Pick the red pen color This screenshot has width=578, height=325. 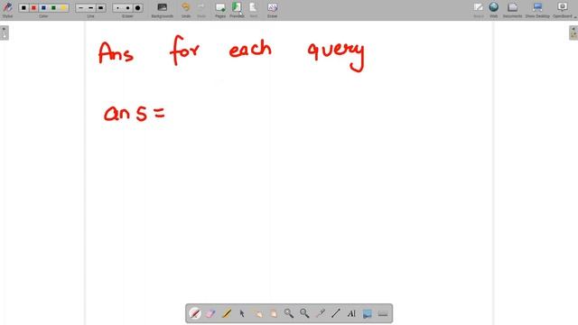[x=33, y=8]
